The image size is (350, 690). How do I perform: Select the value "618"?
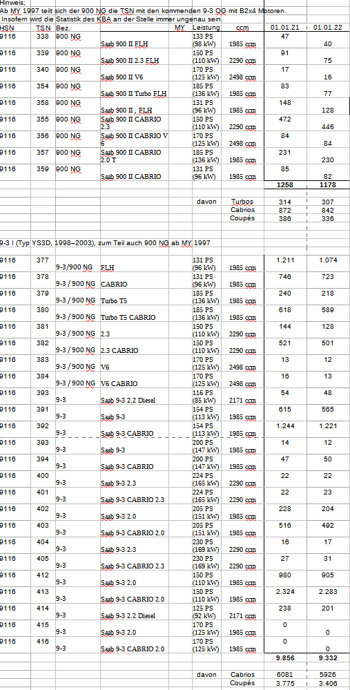click(x=285, y=310)
